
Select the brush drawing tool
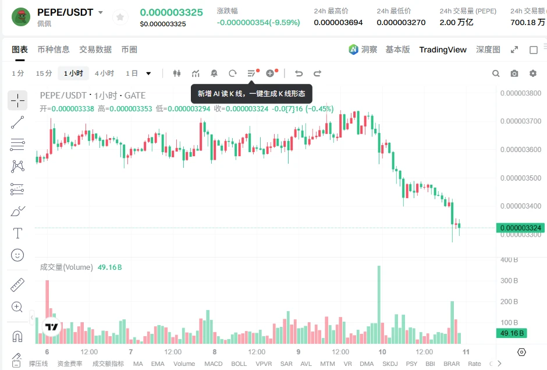(x=17, y=211)
